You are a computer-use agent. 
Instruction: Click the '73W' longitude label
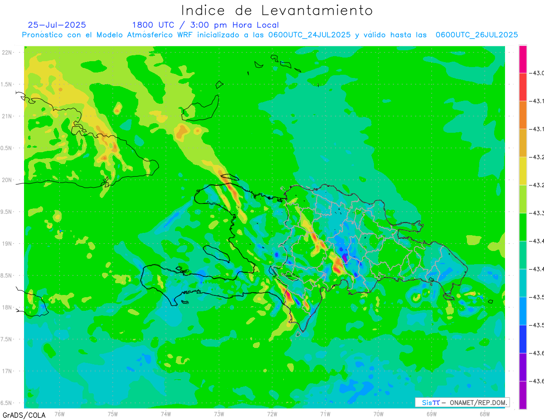tap(219, 414)
